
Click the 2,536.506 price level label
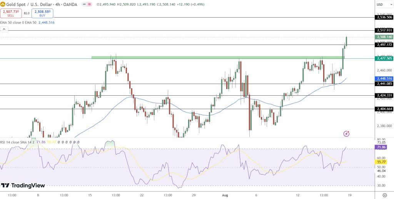click(384, 17)
